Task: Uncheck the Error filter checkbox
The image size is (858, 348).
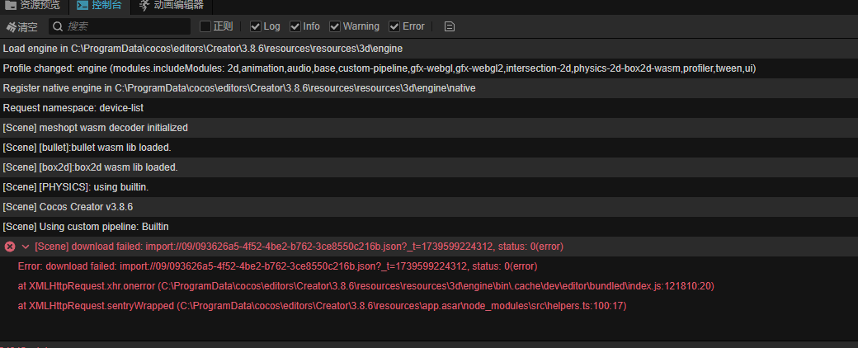Action: (x=394, y=26)
